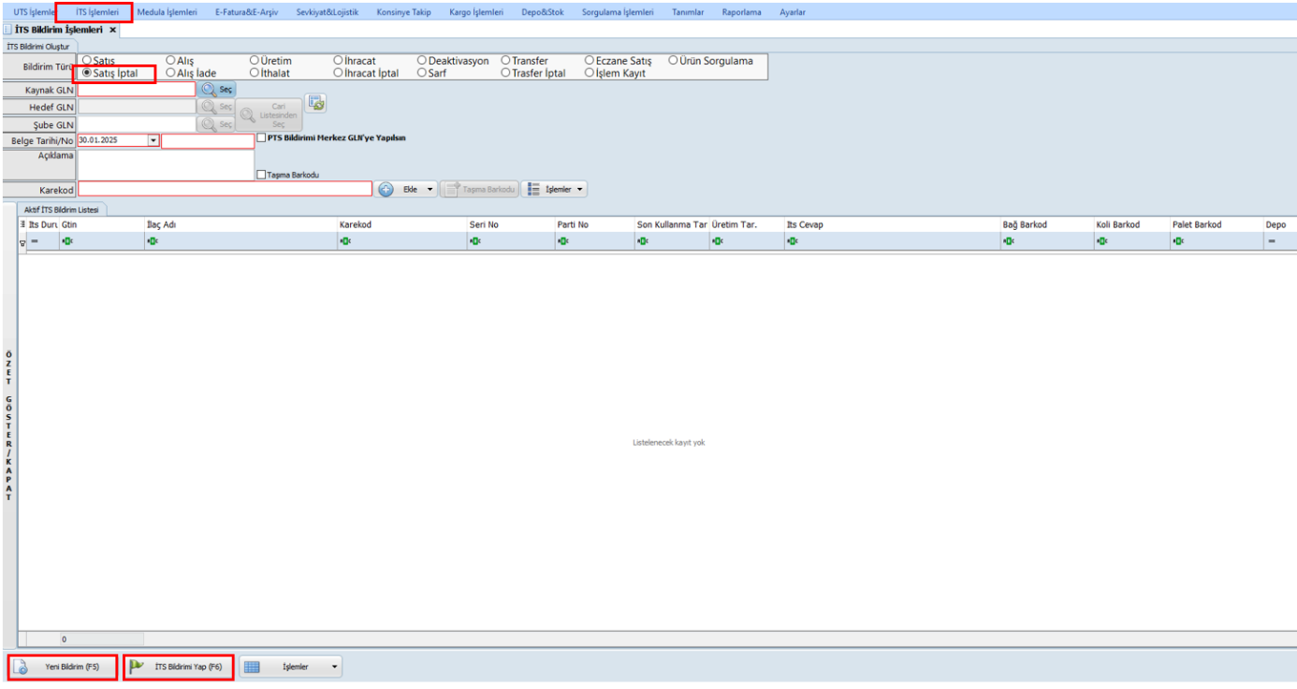1297x689 pixels.
Task: Open the bottom İşlemler dropdown menu
Action: (335, 667)
